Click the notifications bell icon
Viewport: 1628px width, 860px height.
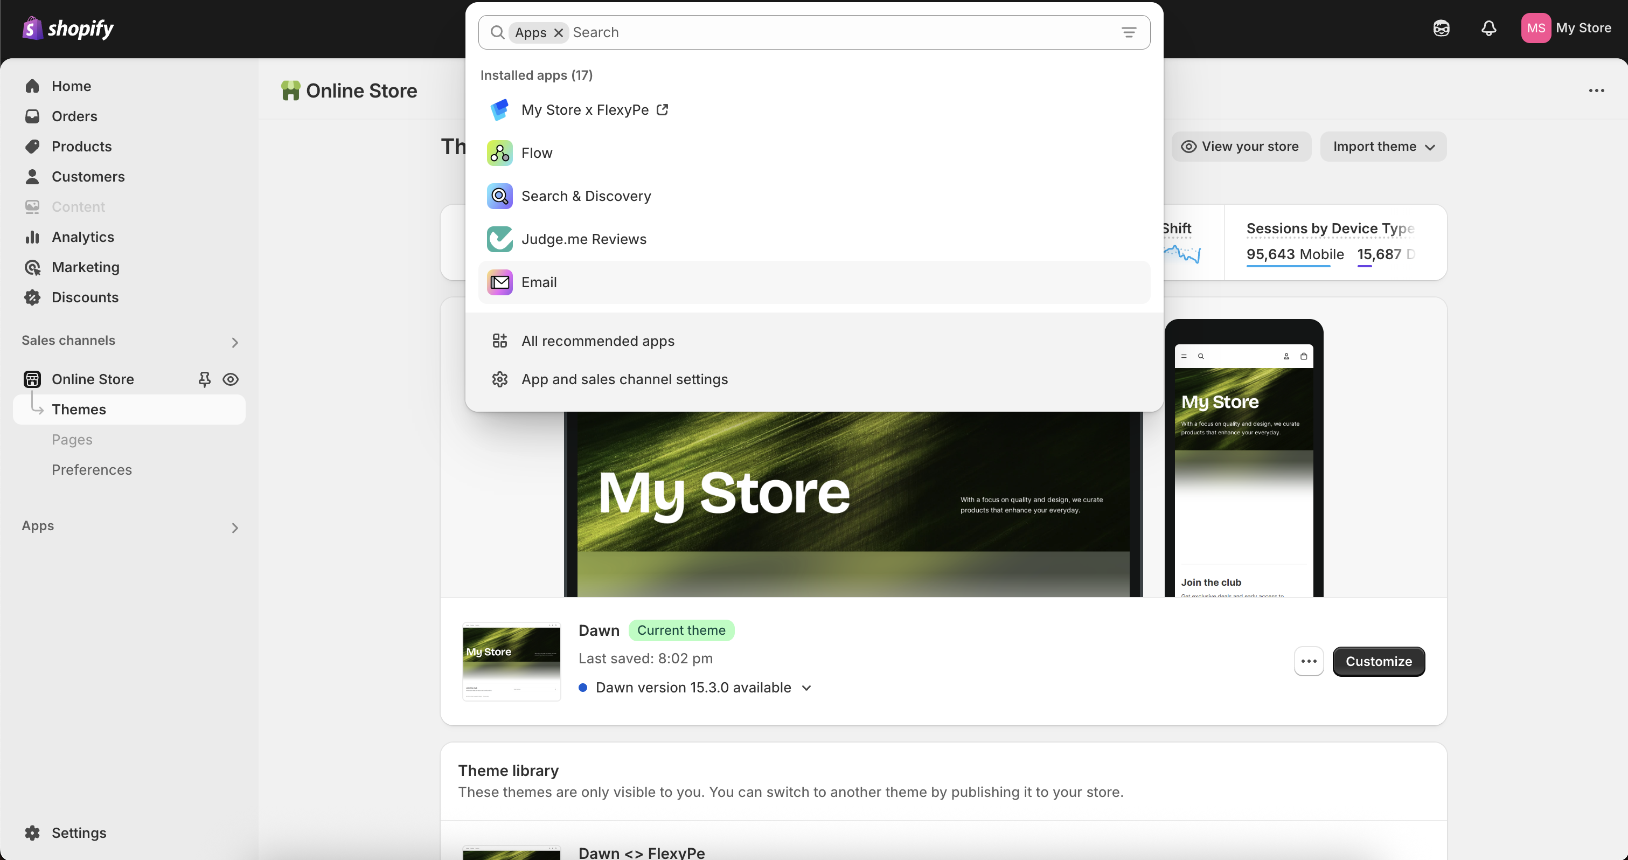tap(1488, 28)
